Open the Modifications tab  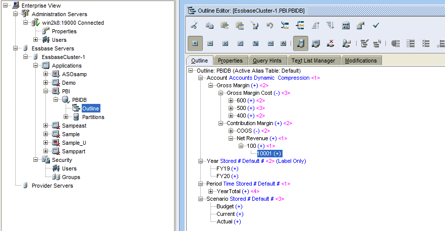pyautogui.click(x=361, y=61)
